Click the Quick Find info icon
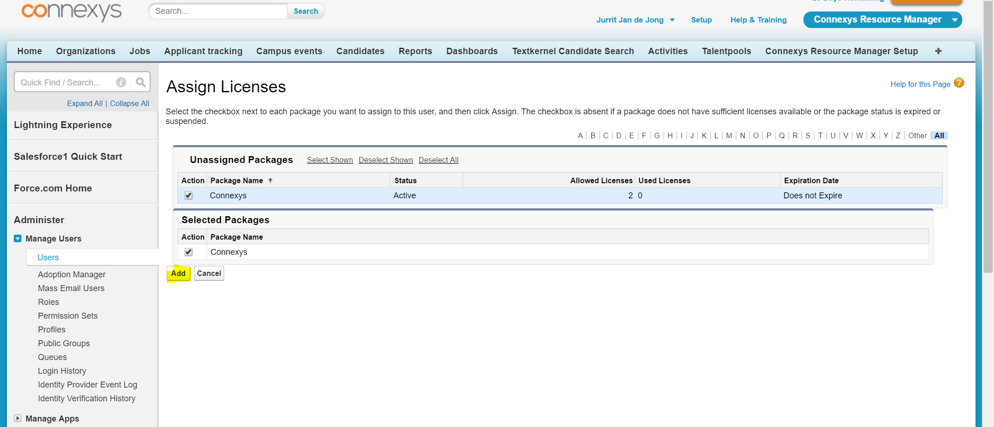 (121, 82)
